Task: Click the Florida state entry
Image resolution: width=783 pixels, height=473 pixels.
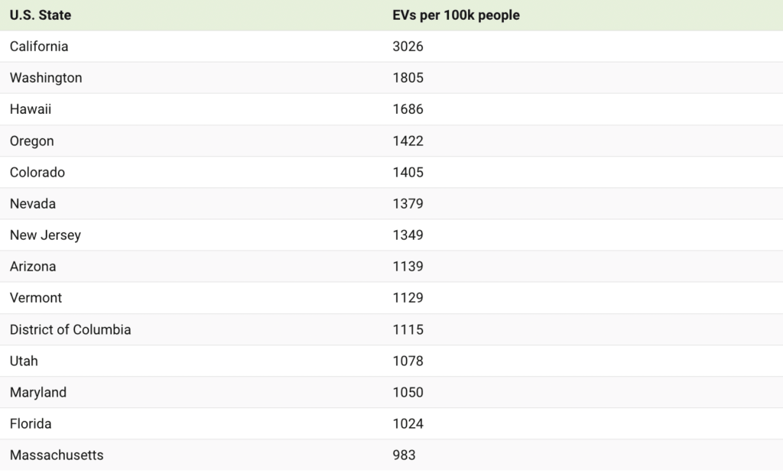Action: [31, 423]
